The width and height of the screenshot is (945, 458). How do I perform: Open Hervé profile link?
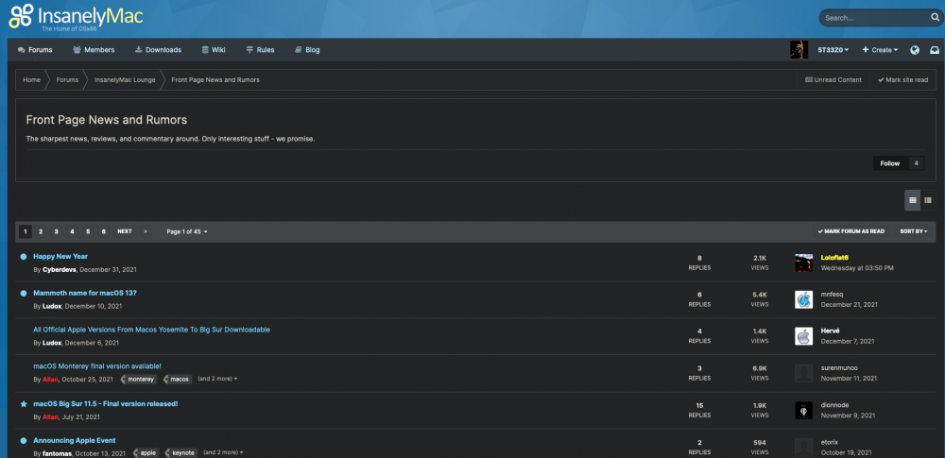click(x=830, y=331)
